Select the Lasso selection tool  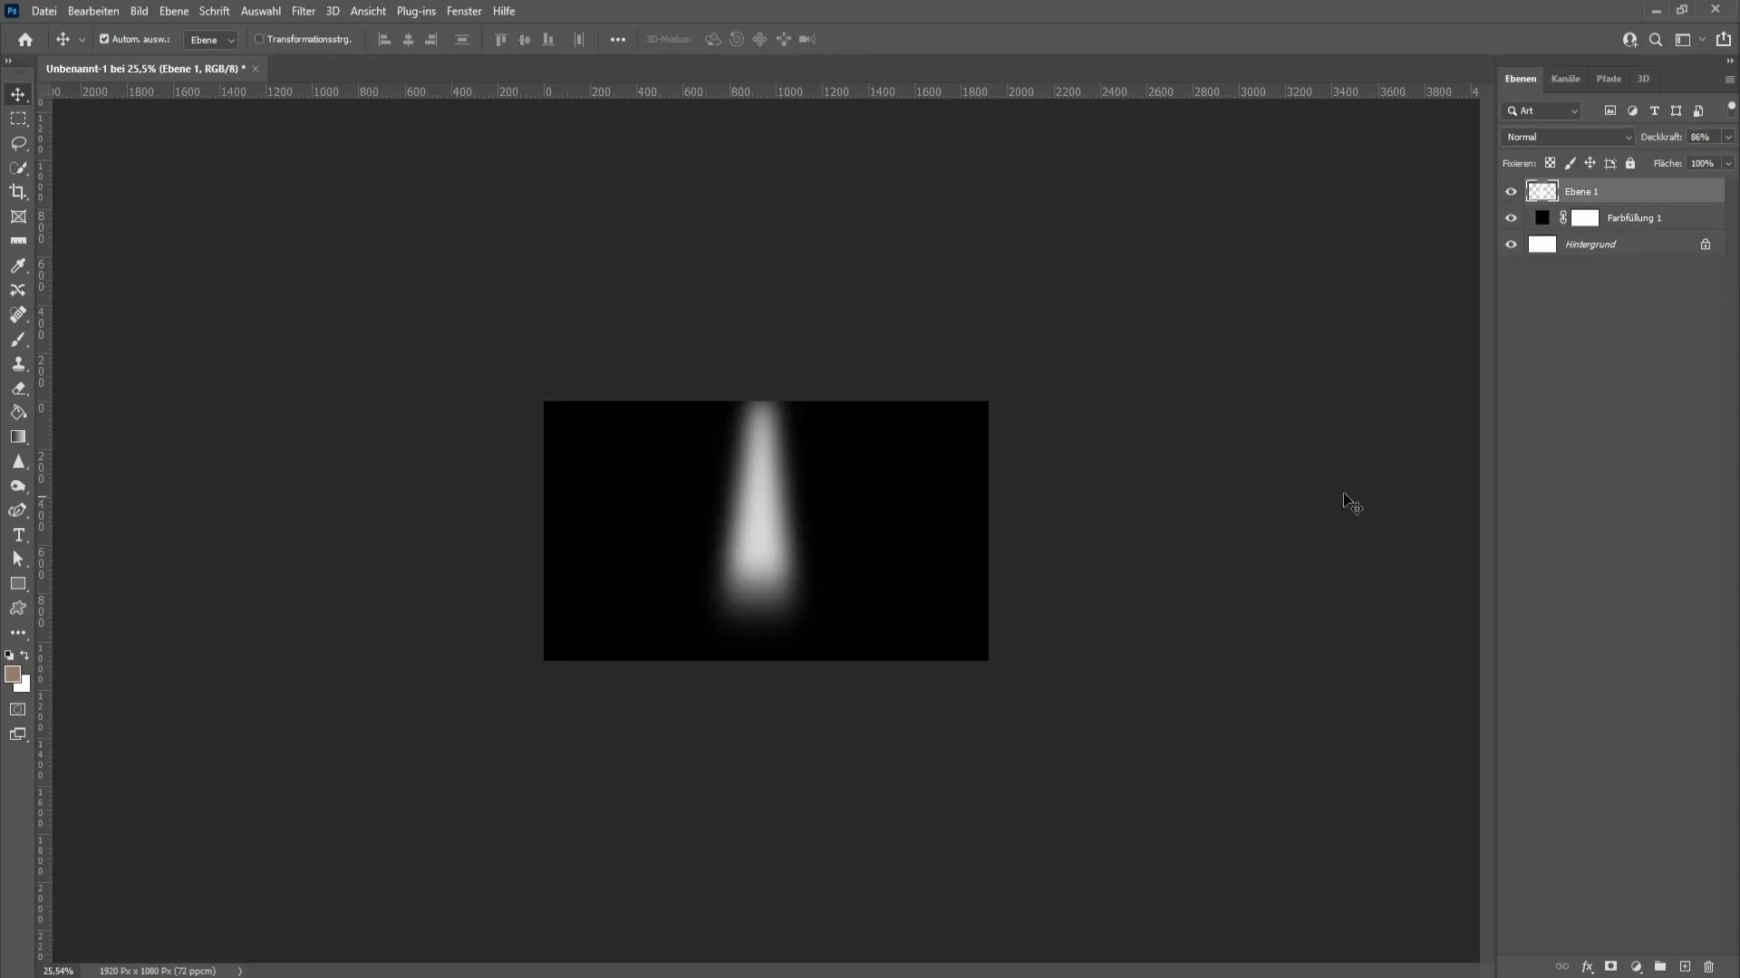click(x=18, y=142)
